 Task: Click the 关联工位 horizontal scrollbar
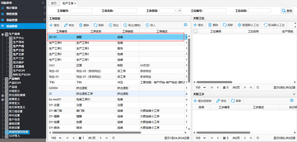point(214,82)
